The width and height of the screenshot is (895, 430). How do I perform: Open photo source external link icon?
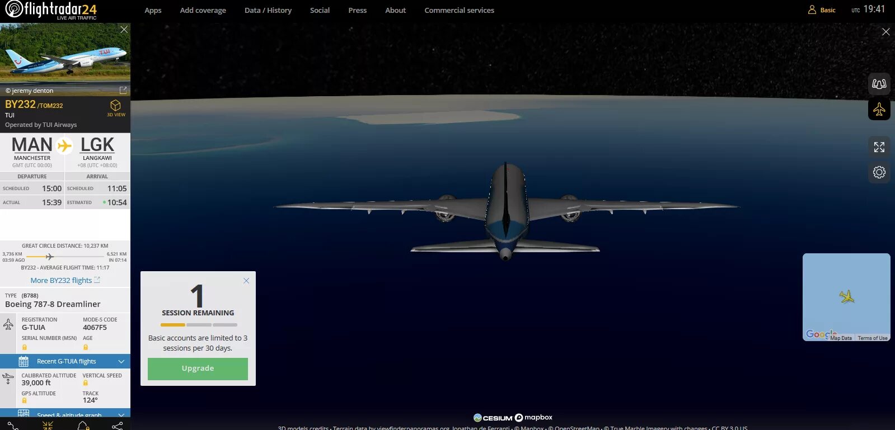point(123,90)
